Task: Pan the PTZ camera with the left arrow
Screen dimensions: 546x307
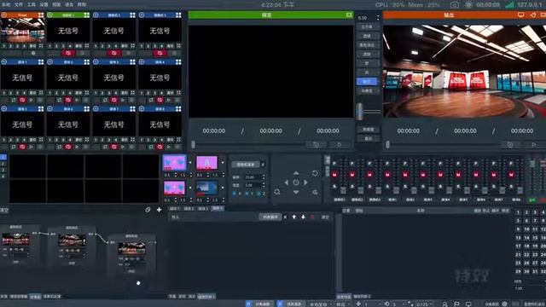Action: pyautogui.click(x=287, y=182)
